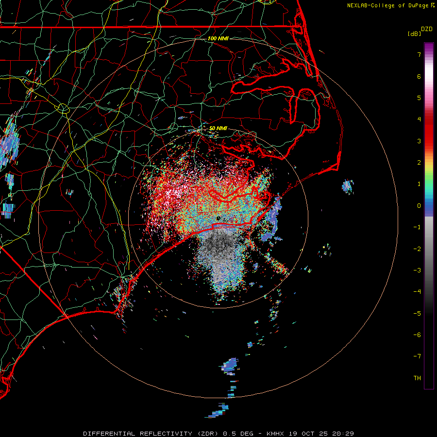The height and width of the screenshot is (437, 437).
Task: Click the "100 NMI" range ring label
Action: [218, 38]
